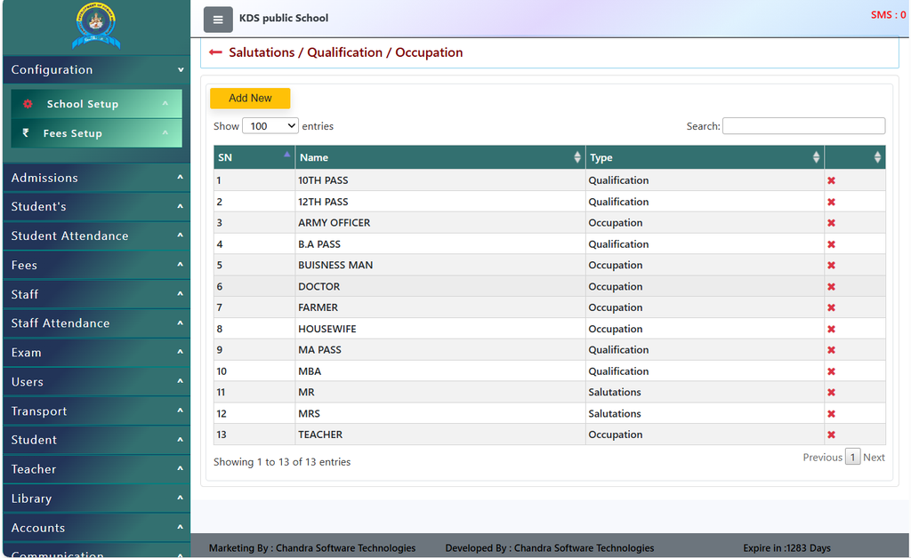Click Qualification type in MA PASS row
The height and width of the screenshot is (558, 911).
[618, 350]
